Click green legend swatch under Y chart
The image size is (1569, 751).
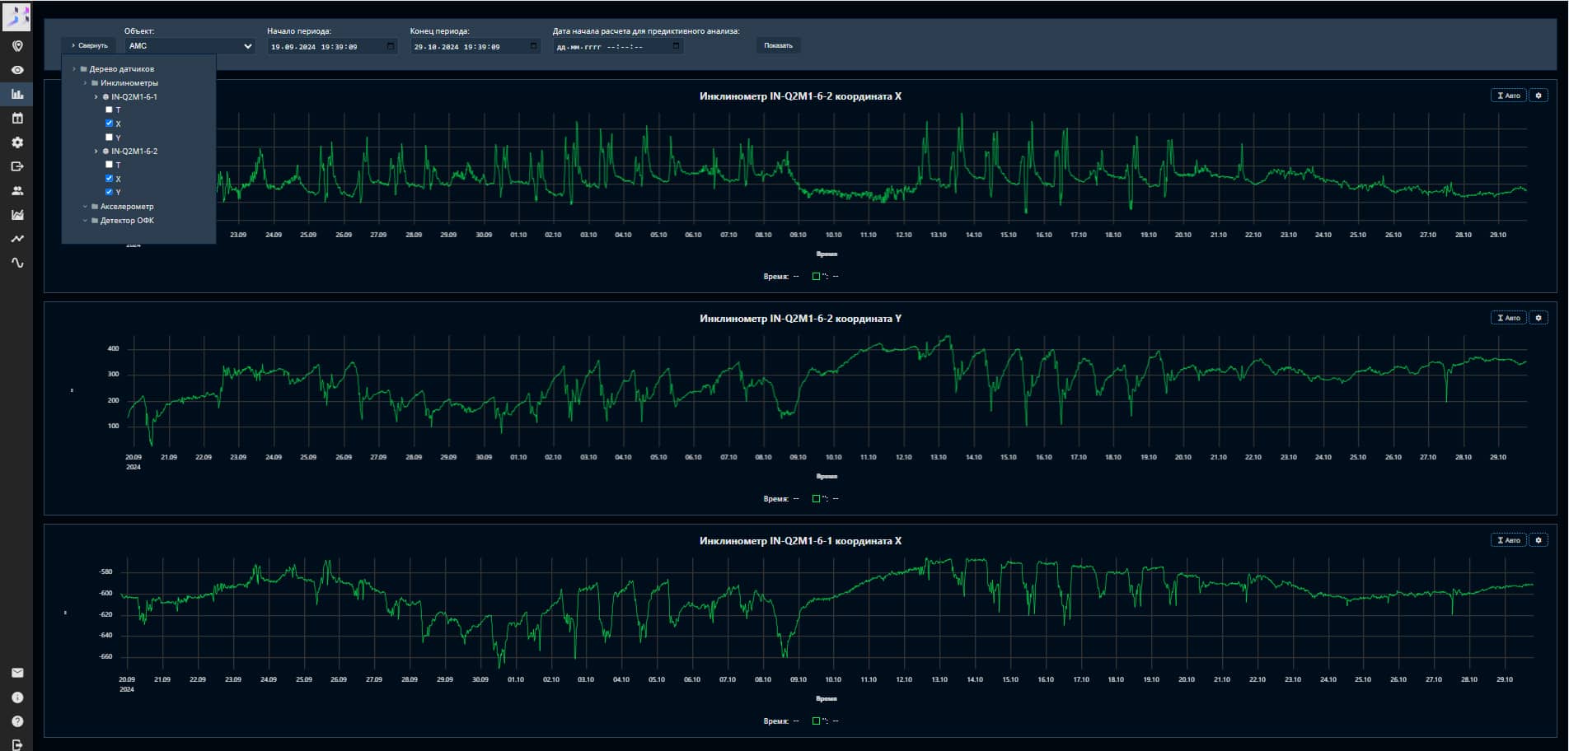point(816,499)
